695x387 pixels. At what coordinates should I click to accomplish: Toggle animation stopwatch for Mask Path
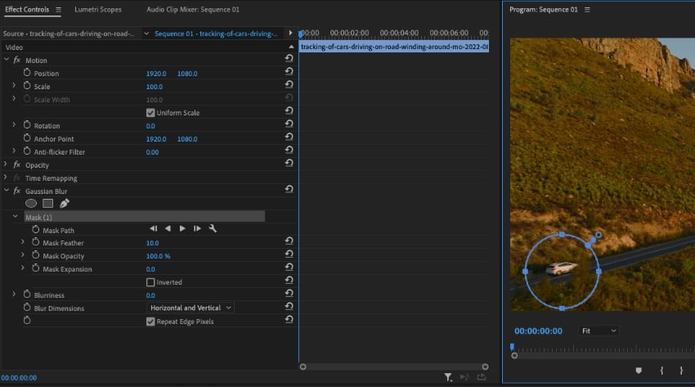[36, 229]
